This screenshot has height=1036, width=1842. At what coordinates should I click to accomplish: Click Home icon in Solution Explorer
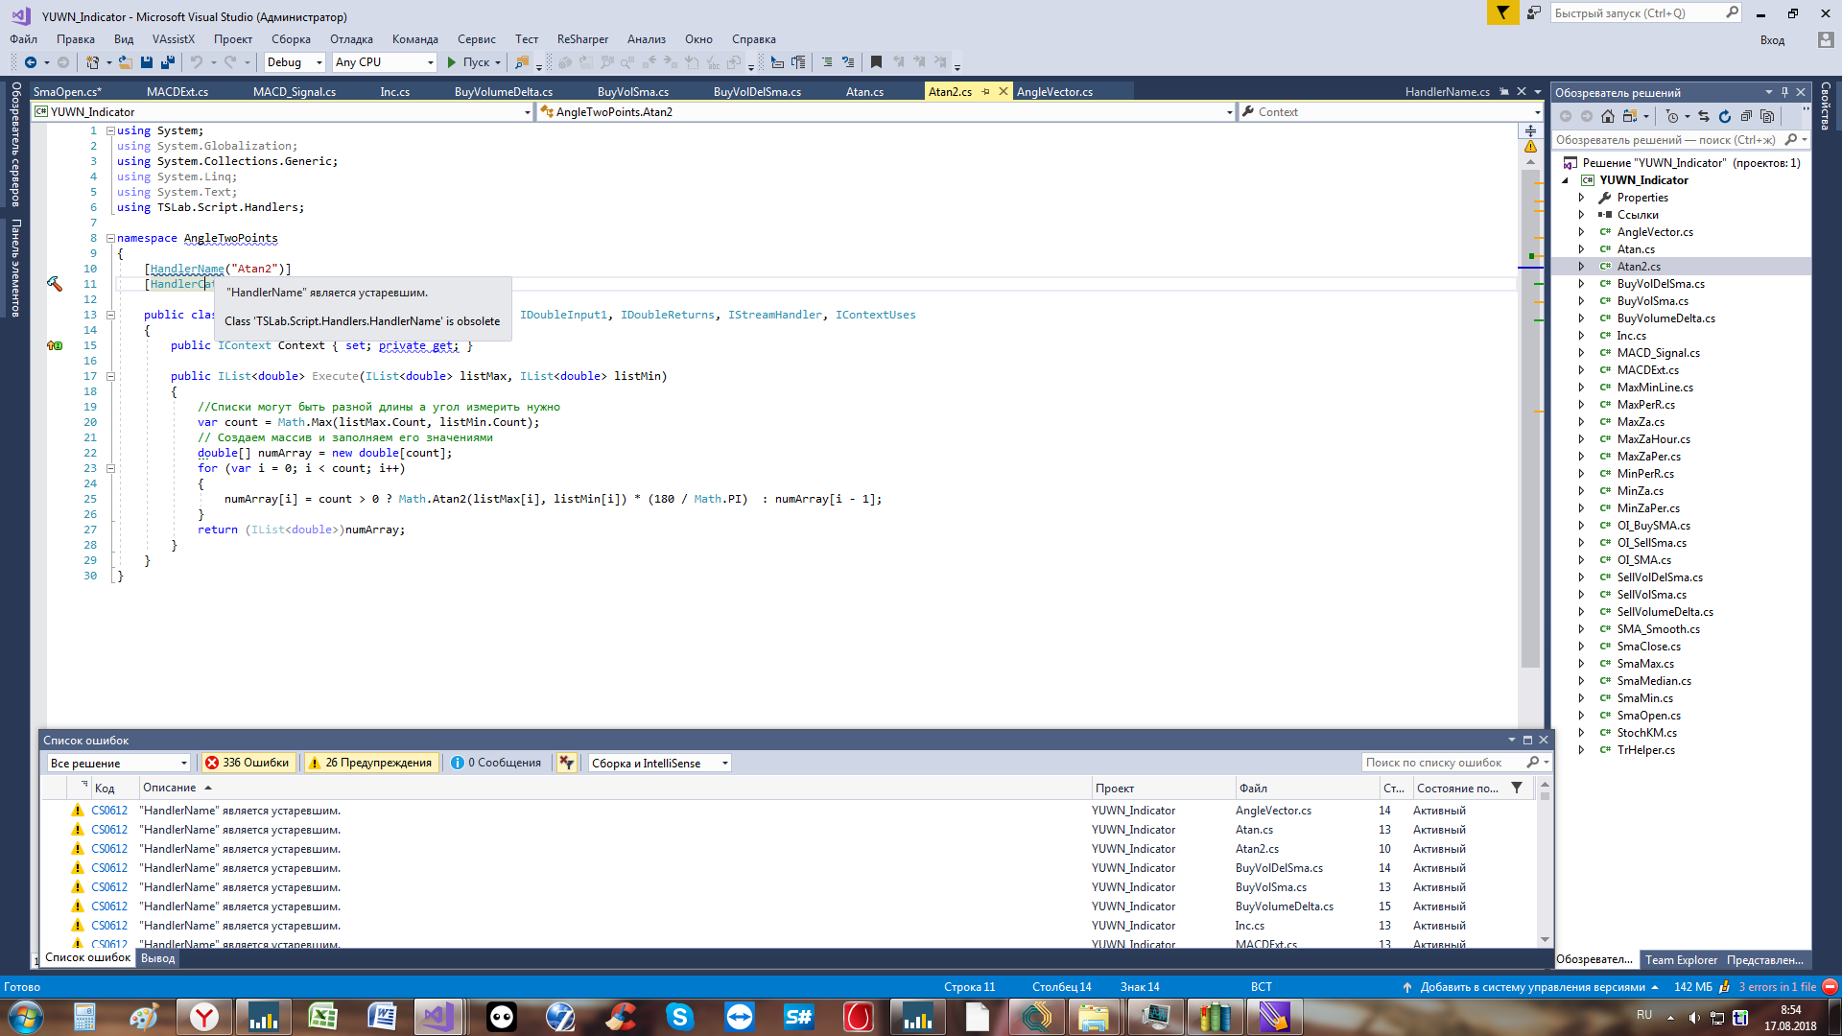(1608, 116)
